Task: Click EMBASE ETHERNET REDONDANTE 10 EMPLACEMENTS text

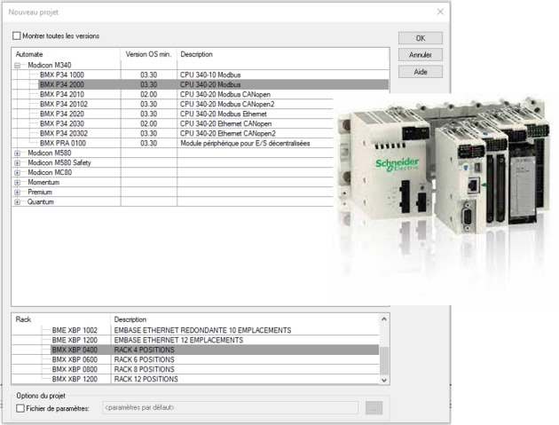Action: click(202, 330)
